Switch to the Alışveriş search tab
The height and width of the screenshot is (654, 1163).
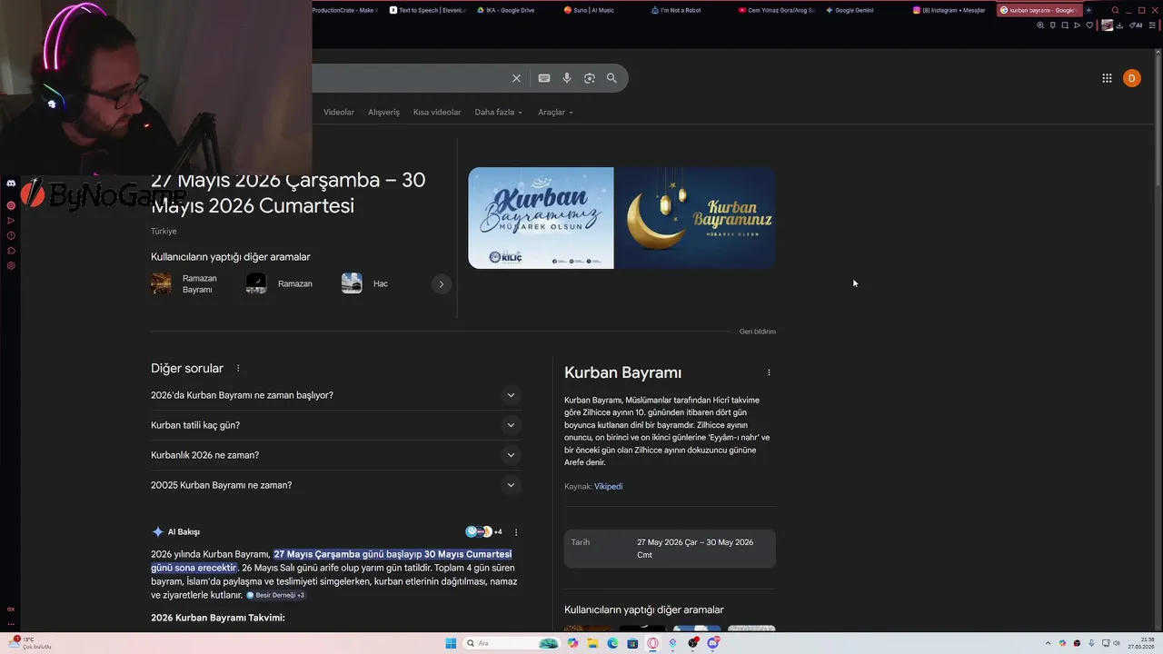[x=383, y=113]
